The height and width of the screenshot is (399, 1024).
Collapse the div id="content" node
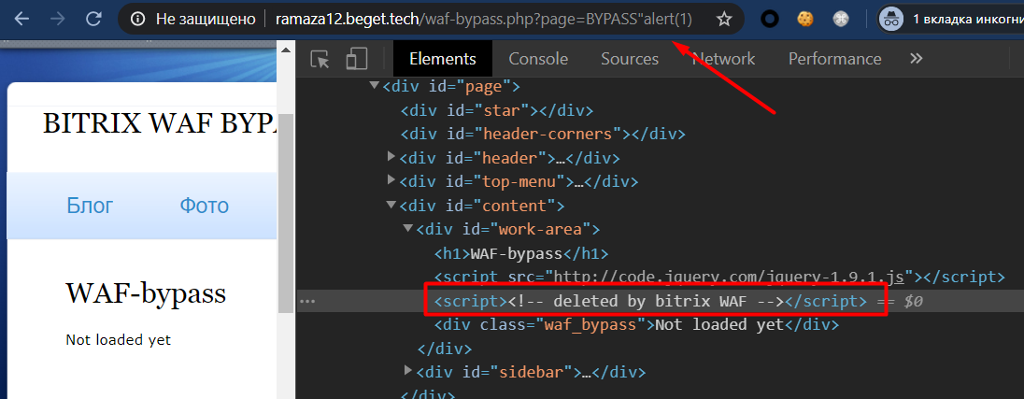[x=391, y=205]
